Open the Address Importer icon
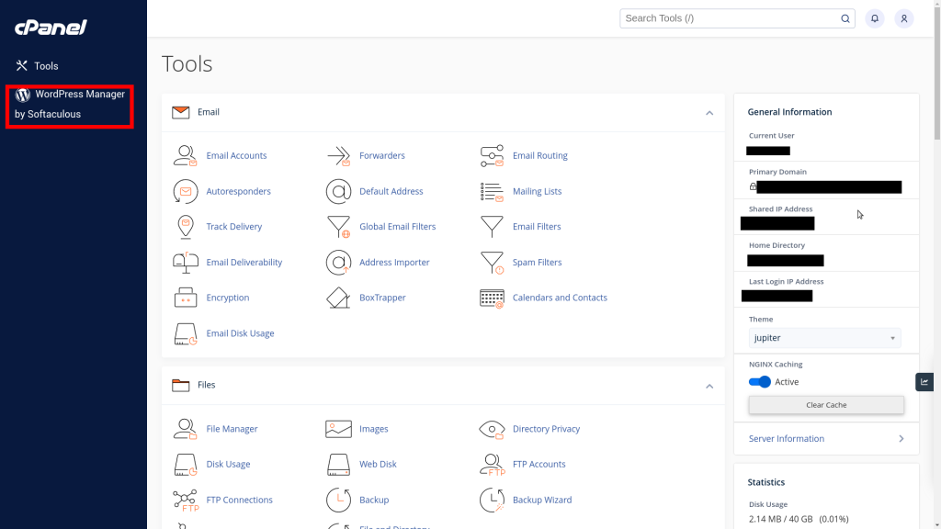Image resolution: width=941 pixels, height=529 pixels. 338,262
